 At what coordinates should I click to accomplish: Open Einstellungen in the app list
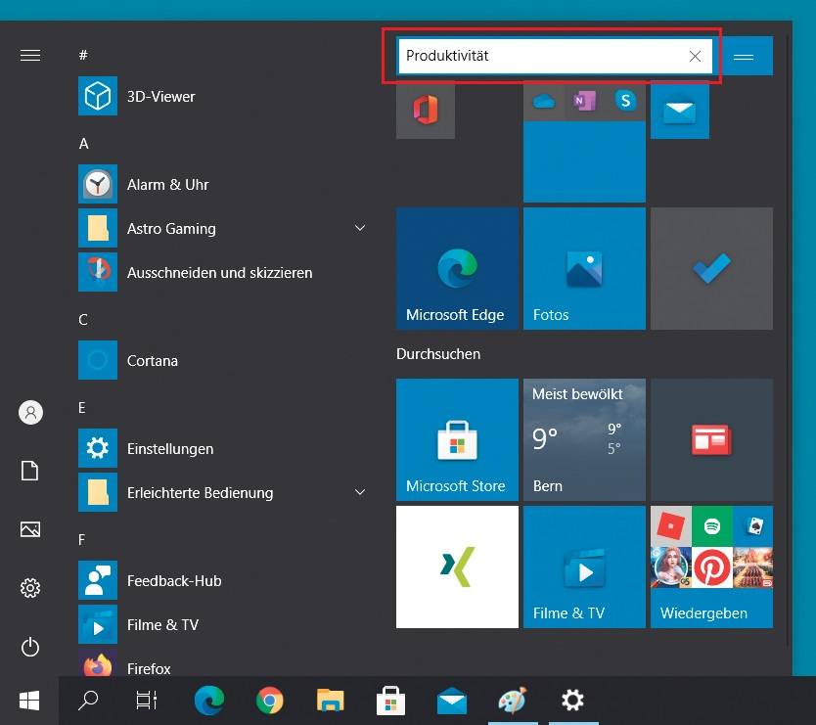coord(224,449)
